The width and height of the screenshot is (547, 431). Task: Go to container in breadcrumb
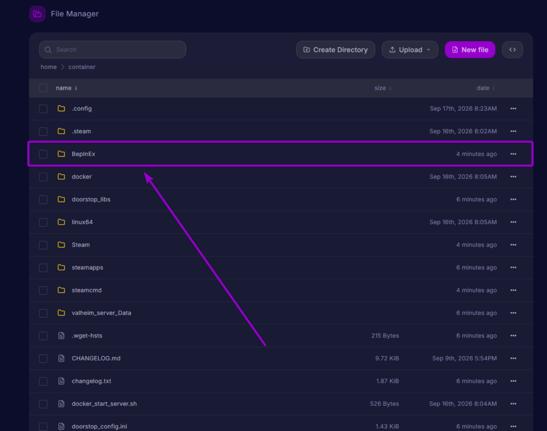pos(82,67)
